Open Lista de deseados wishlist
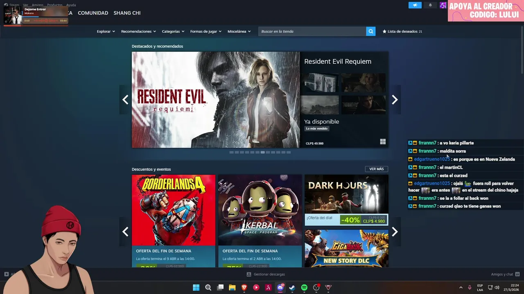 pos(402,31)
